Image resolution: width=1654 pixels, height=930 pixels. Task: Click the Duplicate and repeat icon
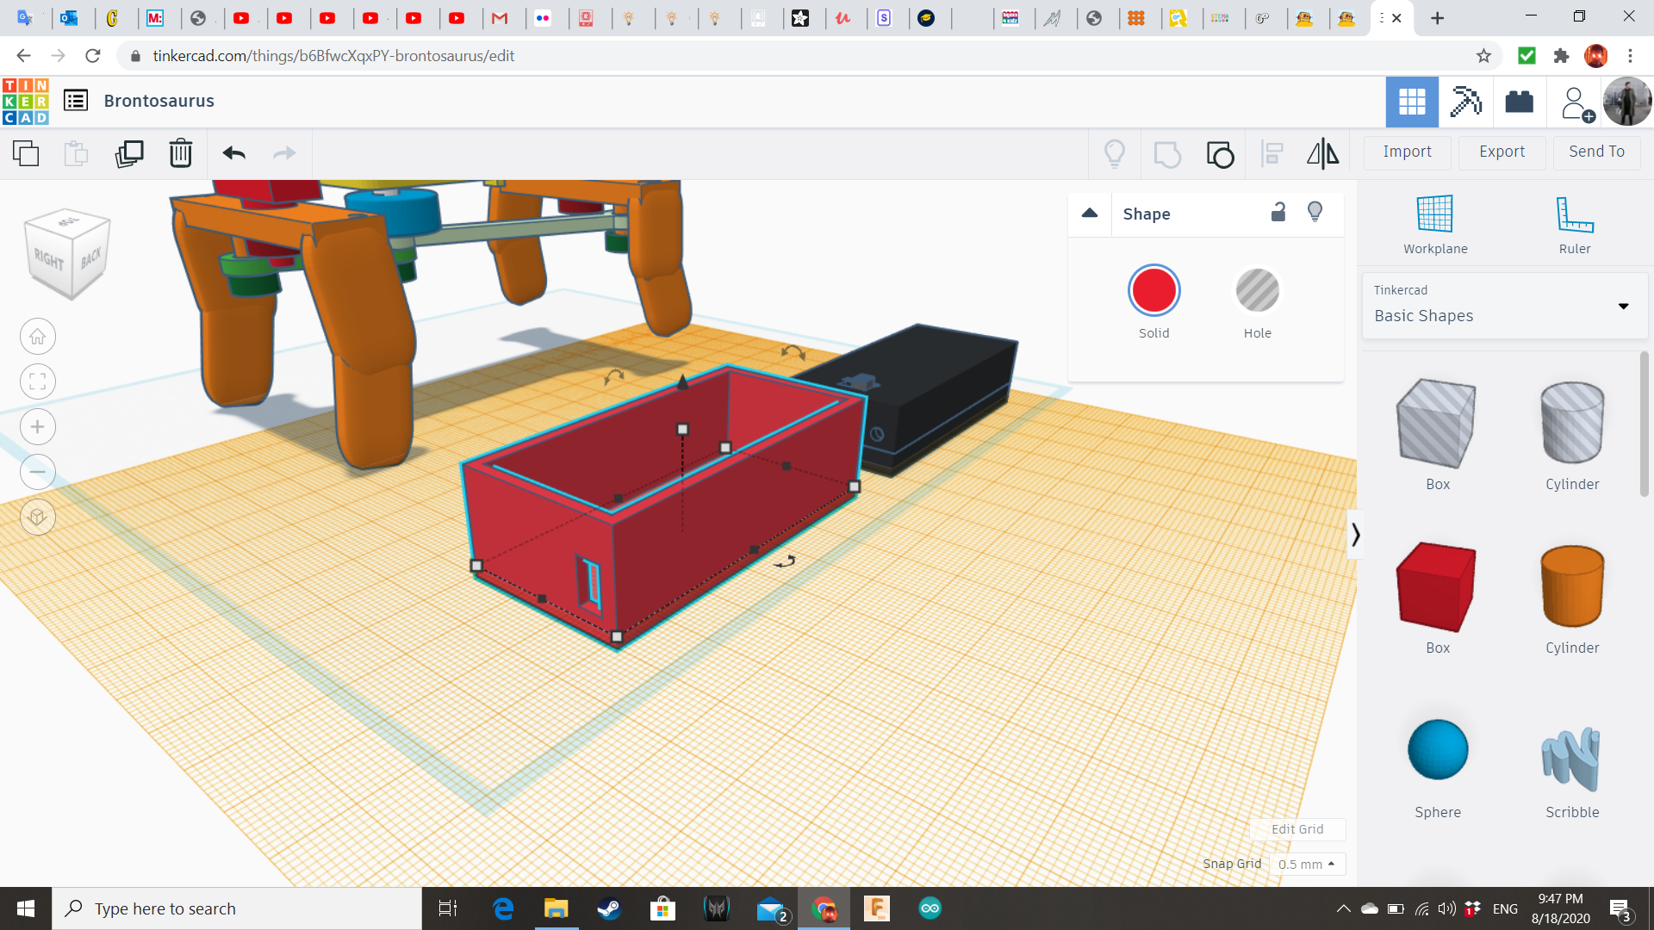pyautogui.click(x=129, y=154)
